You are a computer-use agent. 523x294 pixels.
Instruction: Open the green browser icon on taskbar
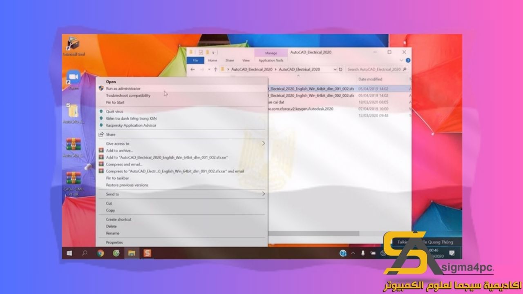(116, 253)
